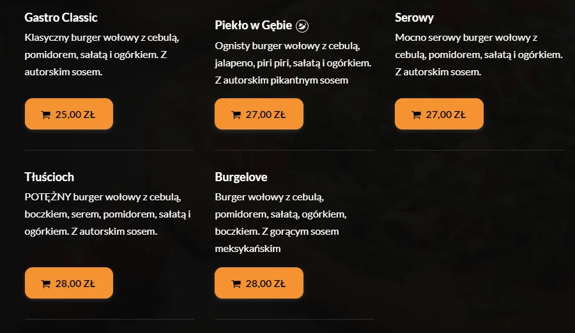
Task: Click the Piekło w Gębie description text
Action: (x=293, y=63)
